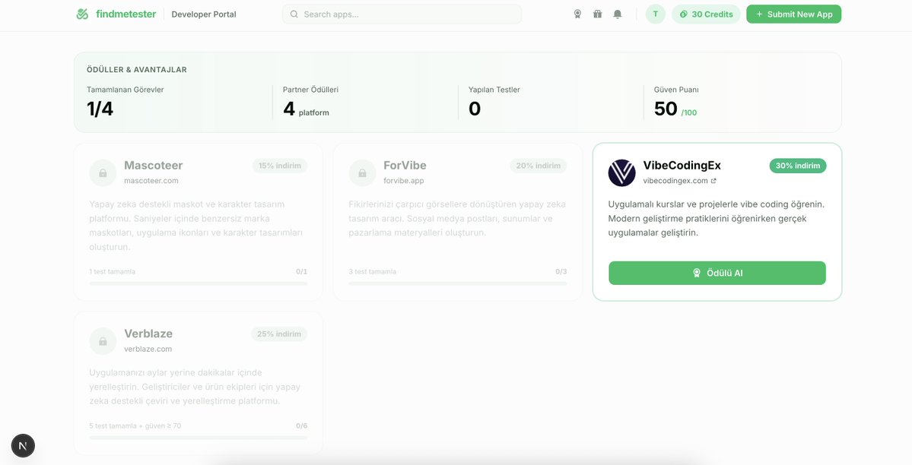Image resolution: width=912 pixels, height=465 pixels.
Task: Open the findmetester home link
Action: pos(116,14)
